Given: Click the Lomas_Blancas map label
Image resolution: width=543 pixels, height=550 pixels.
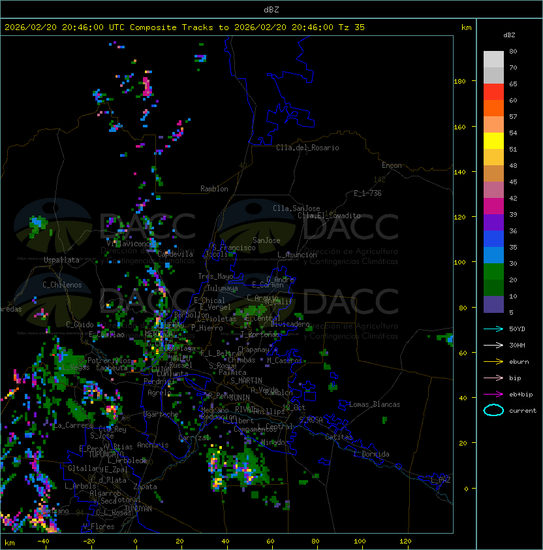Looking at the screenshot, I should tap(375, 404).
